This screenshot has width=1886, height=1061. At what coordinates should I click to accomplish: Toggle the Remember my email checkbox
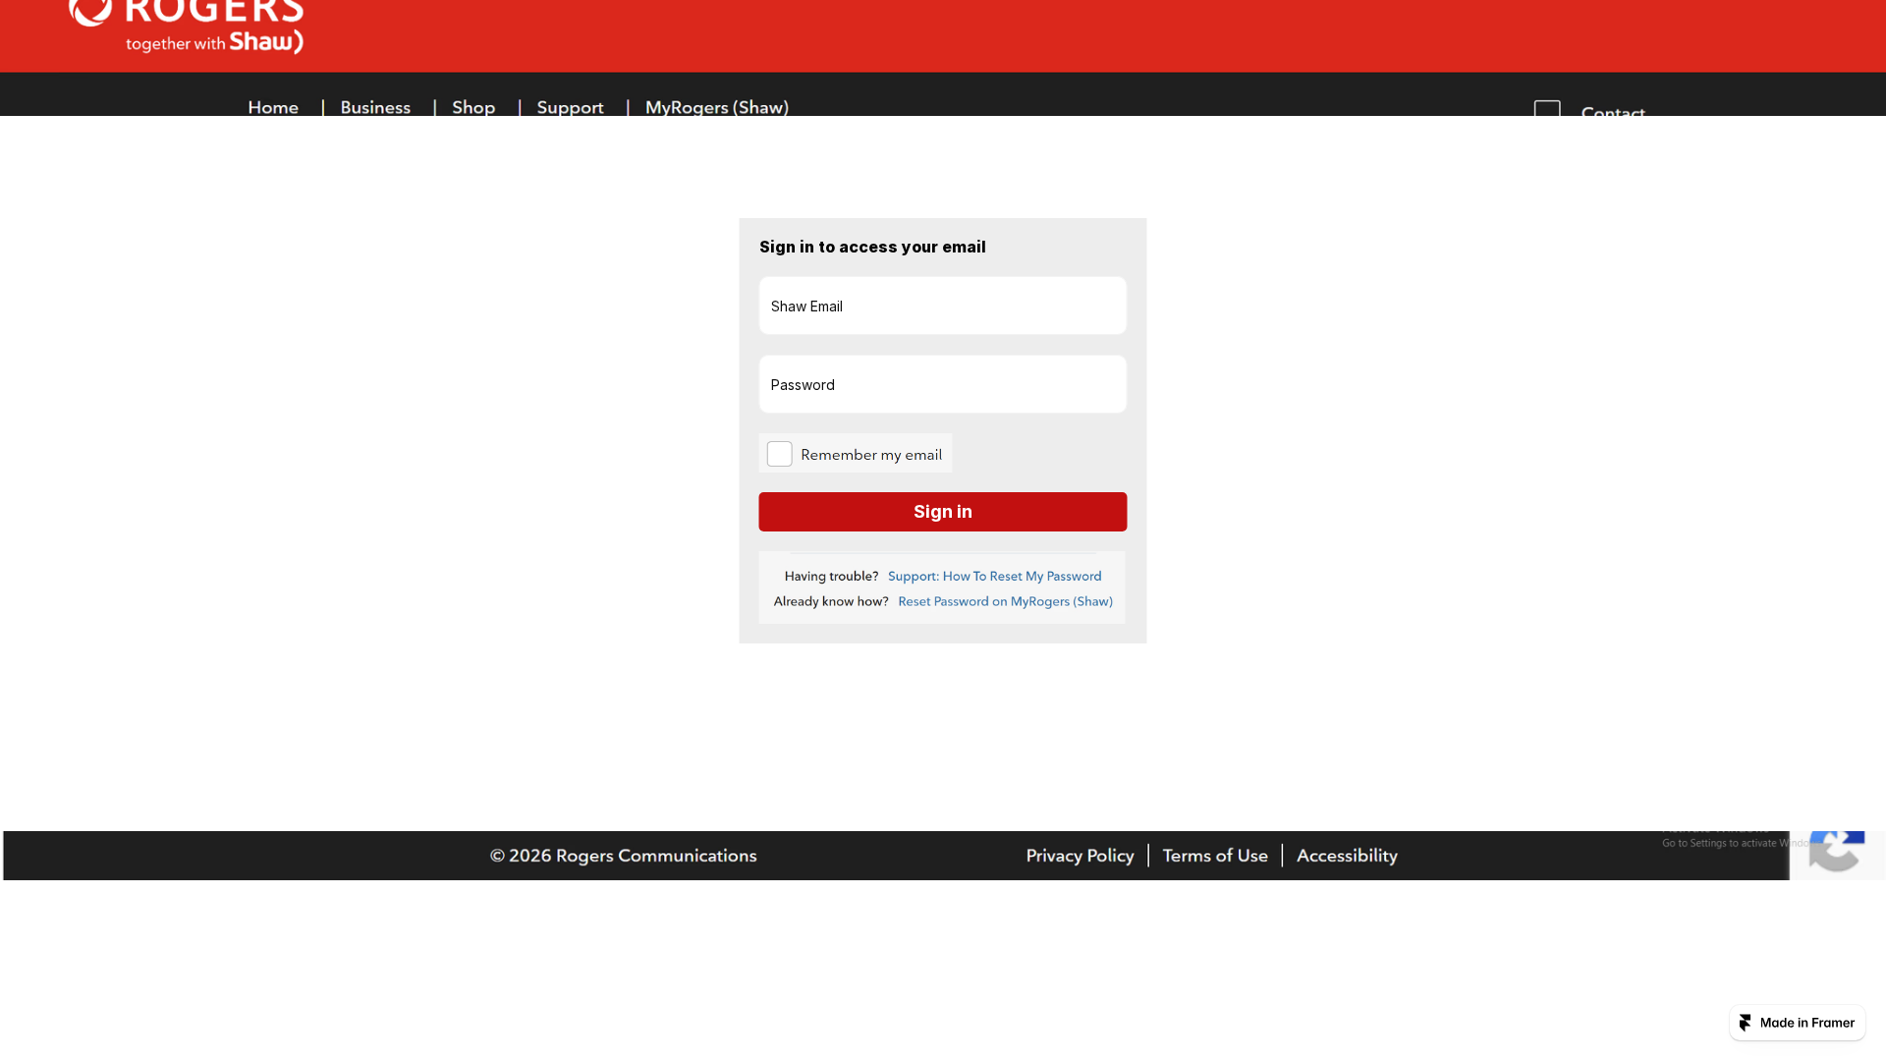tap(779, 454)
